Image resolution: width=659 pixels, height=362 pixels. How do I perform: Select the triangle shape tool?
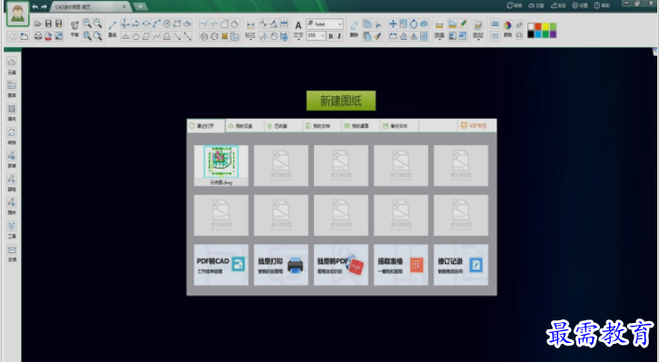coord(125,36)
